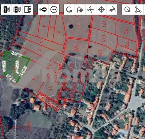This screenshot has height=139, width=145.
Task: Select parcel number 170 on the map
Action: (x=125, y=31)
